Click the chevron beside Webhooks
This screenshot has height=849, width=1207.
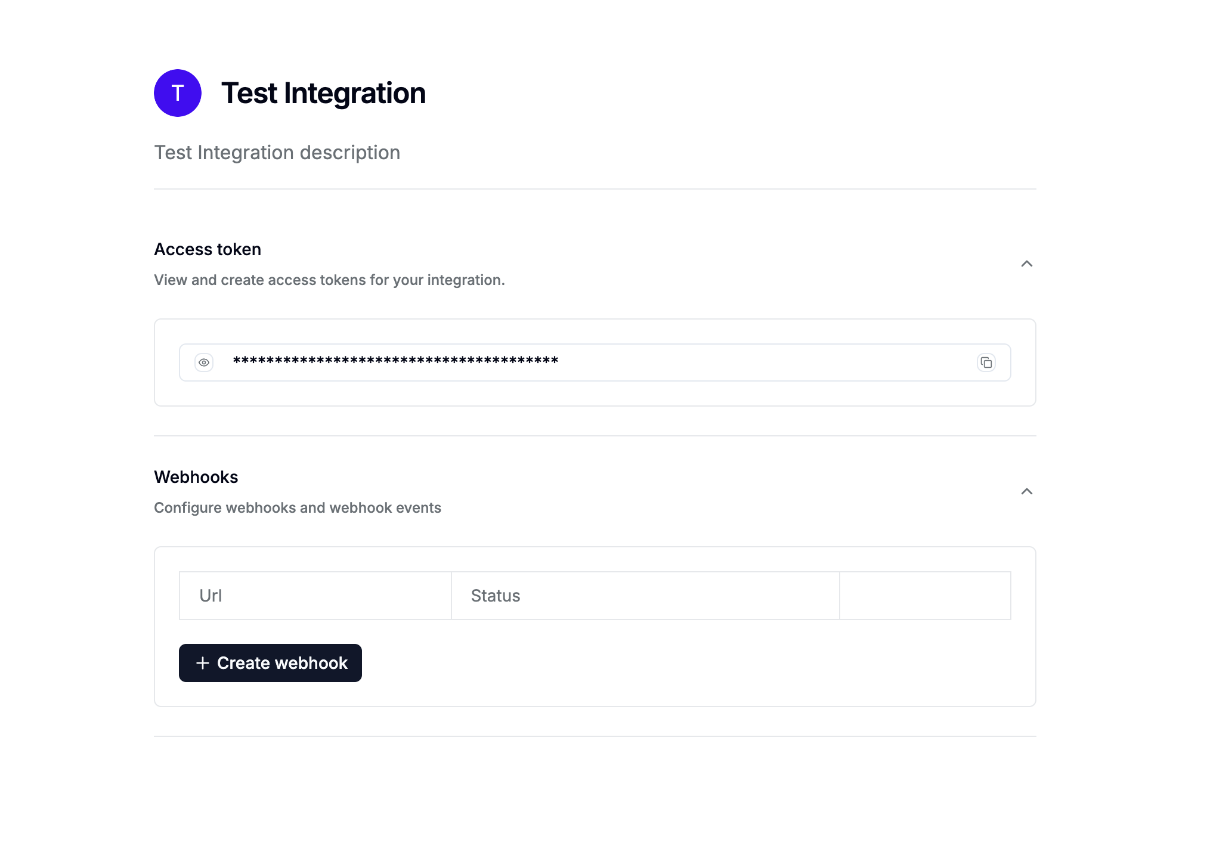pyautogui.click(x=1027, y=491)
